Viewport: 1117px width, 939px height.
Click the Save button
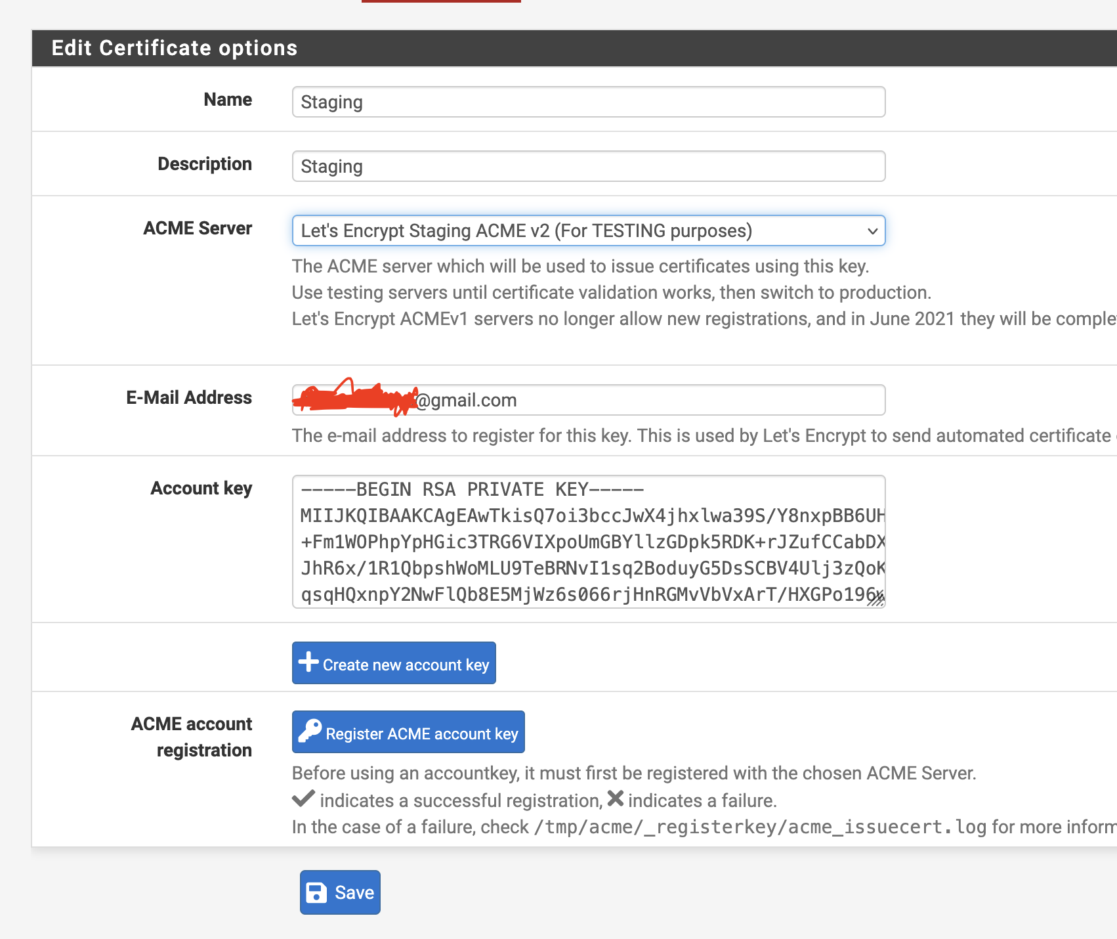click(x=339, y=892)
